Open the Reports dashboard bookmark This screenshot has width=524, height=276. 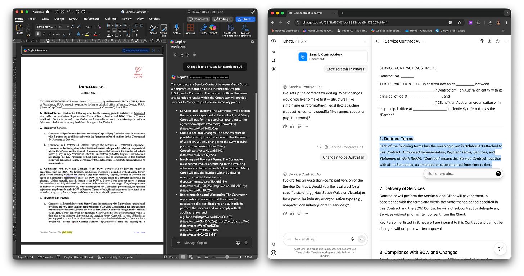(285, 31)
